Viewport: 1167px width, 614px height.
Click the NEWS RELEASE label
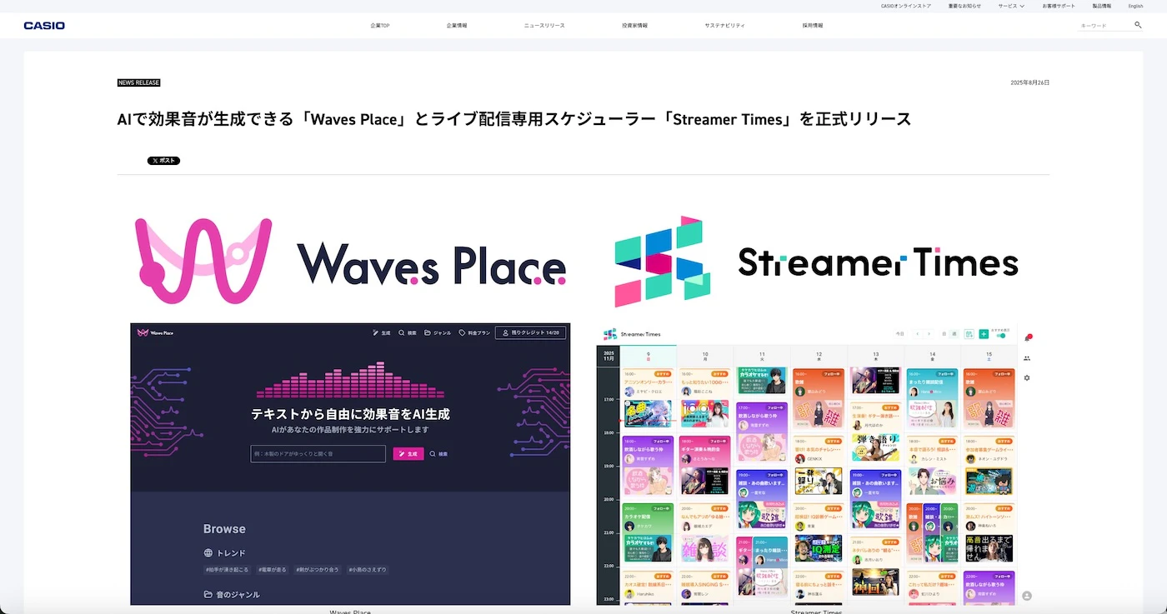pos(138,82)
